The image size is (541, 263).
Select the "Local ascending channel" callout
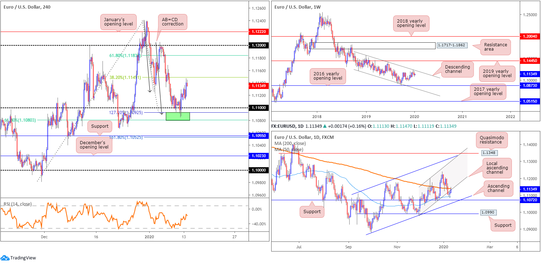click(496, 168)
